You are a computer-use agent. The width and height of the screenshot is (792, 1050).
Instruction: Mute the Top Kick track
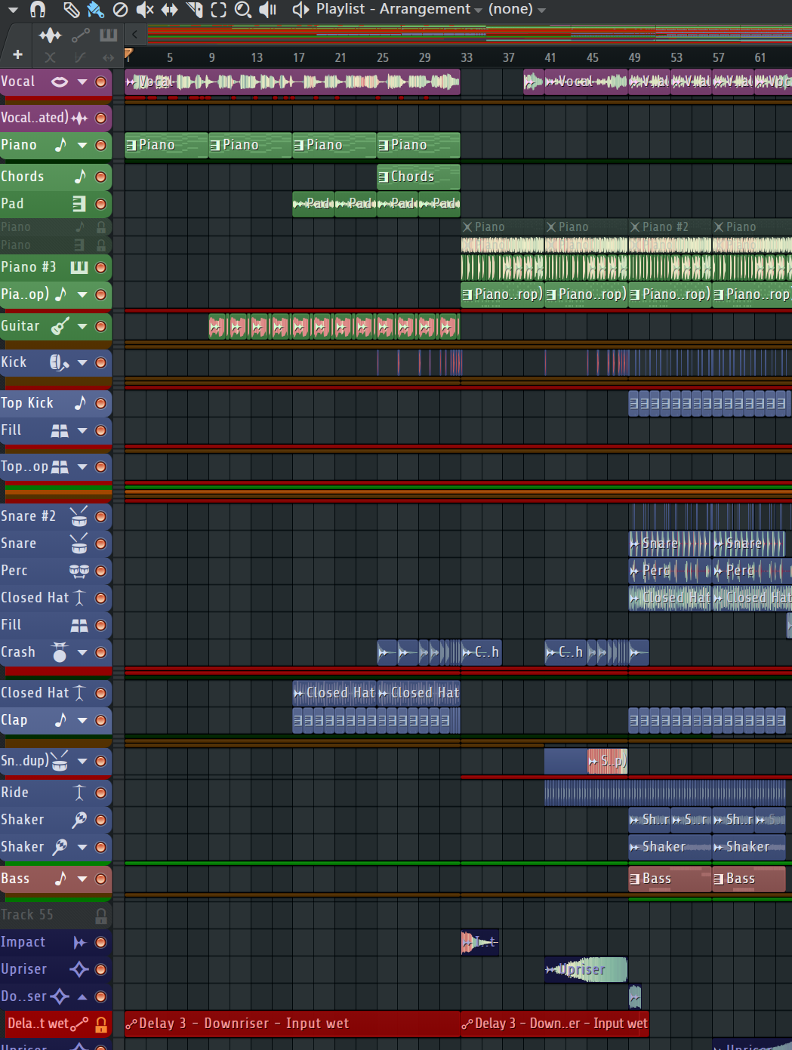pos(100,403)
